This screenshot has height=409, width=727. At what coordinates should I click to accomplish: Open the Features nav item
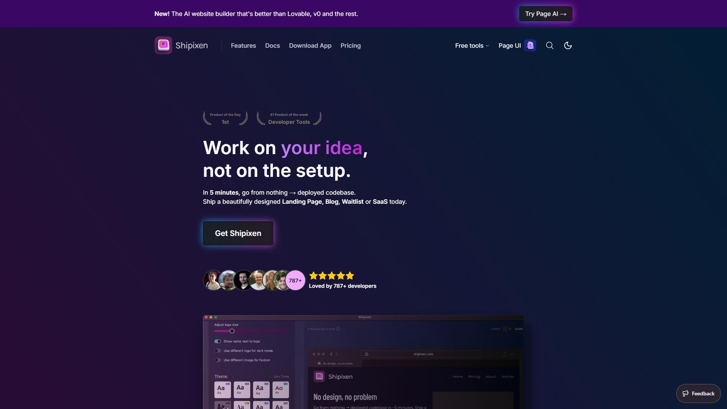(243, 45)
